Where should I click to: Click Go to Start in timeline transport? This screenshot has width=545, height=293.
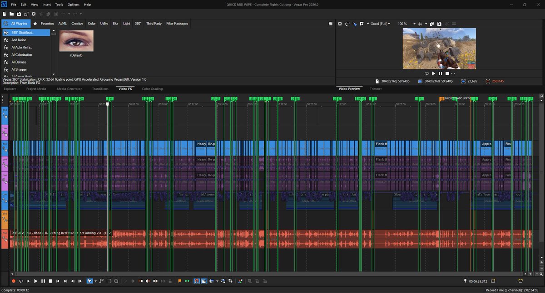tap(58, 281)
